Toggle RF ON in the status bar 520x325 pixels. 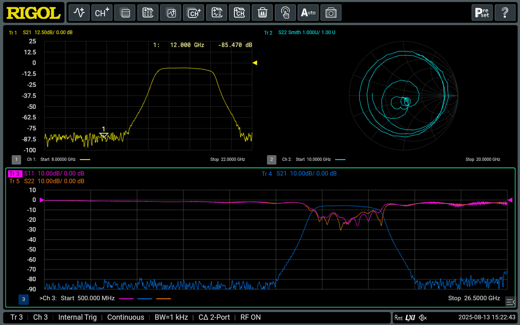pos(251,317)
